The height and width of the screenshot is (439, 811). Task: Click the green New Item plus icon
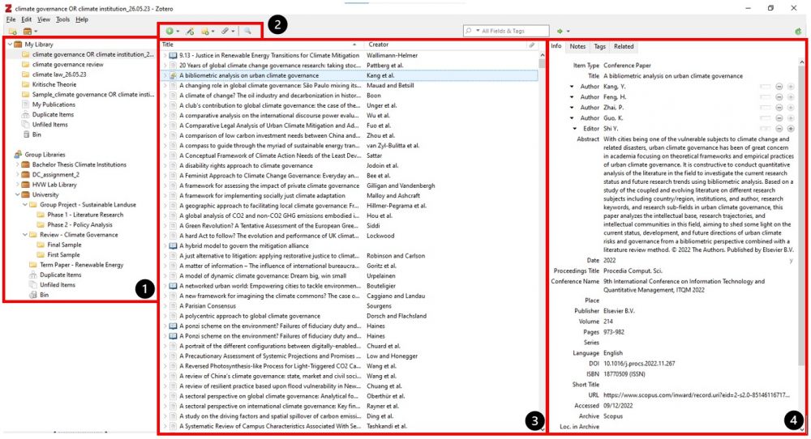pos(171,32)
